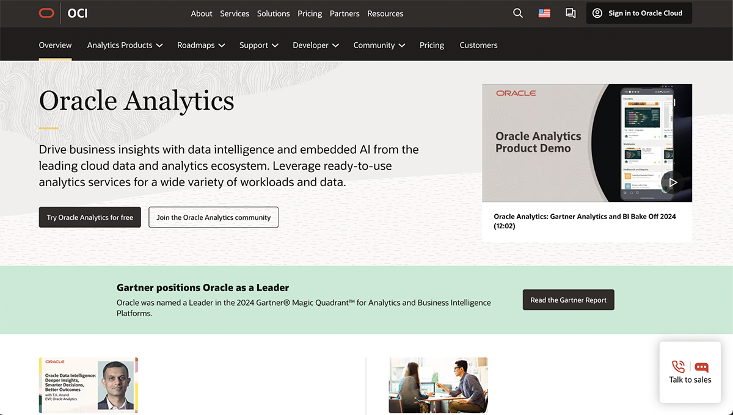Image resolution: width=733 pixels, height=415 pixels.
Task: Click the Oracle logo icon
Action: click(x=46, y=13)
